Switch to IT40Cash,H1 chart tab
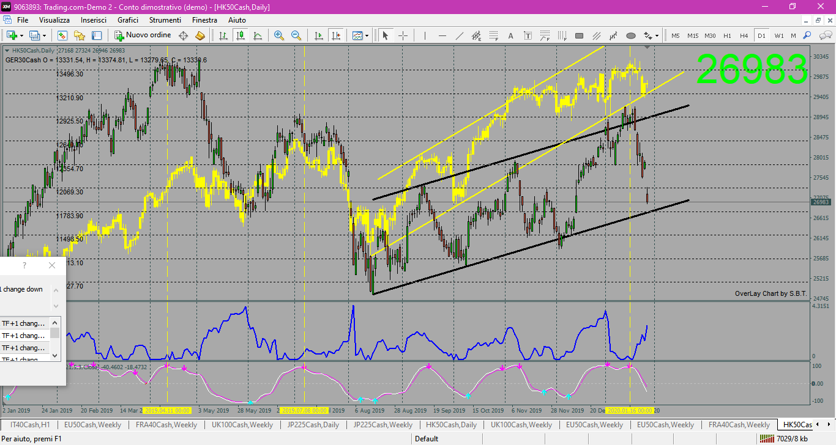836x445 pixels. (x=30, y=425)
